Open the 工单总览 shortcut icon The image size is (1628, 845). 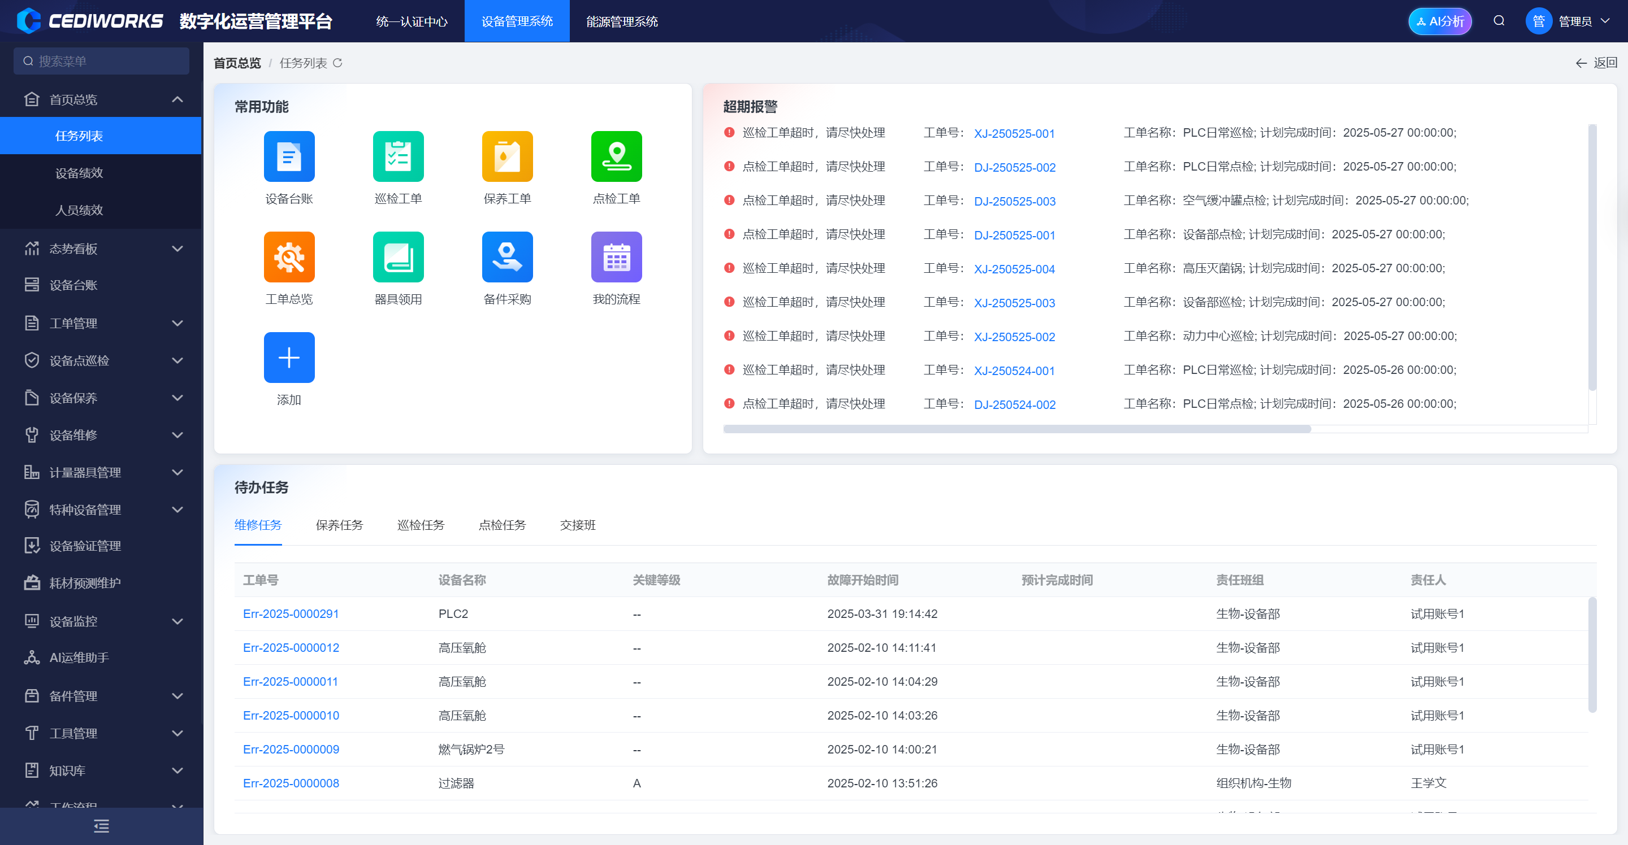tap(289, 257)
